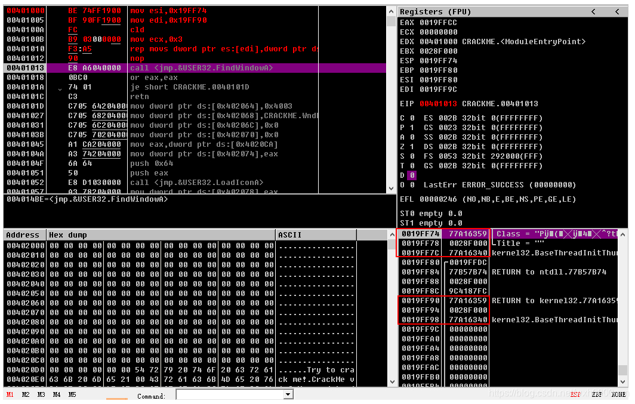The height and width of the screenshot is (404, 635).
Task: Click hex dump scrollbar down arrow
Action: (392, 382)
